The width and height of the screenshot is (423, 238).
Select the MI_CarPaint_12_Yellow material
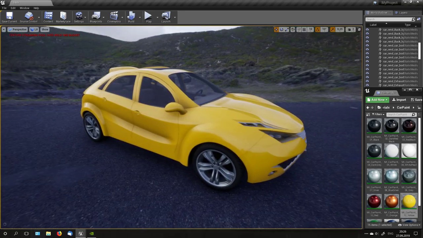(409, 205)
